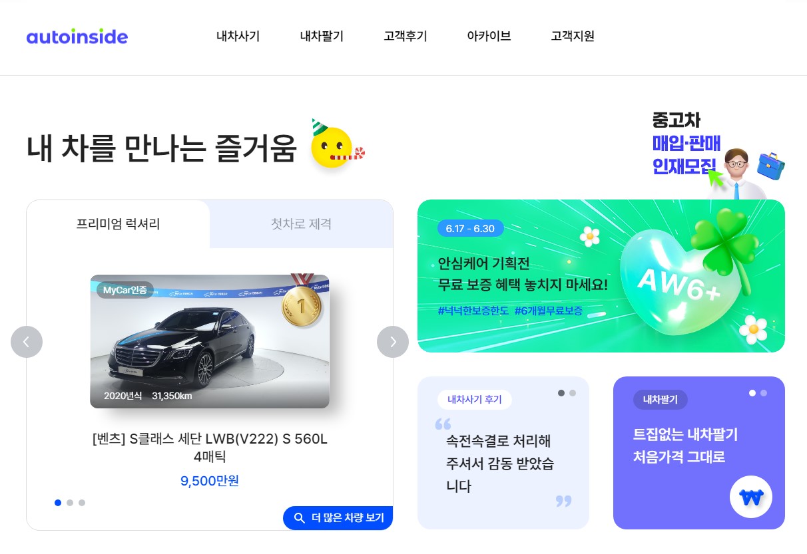The image size is (807, 554).
Task: Click the gold medal rank badge
Action: [x=302, y=301]
